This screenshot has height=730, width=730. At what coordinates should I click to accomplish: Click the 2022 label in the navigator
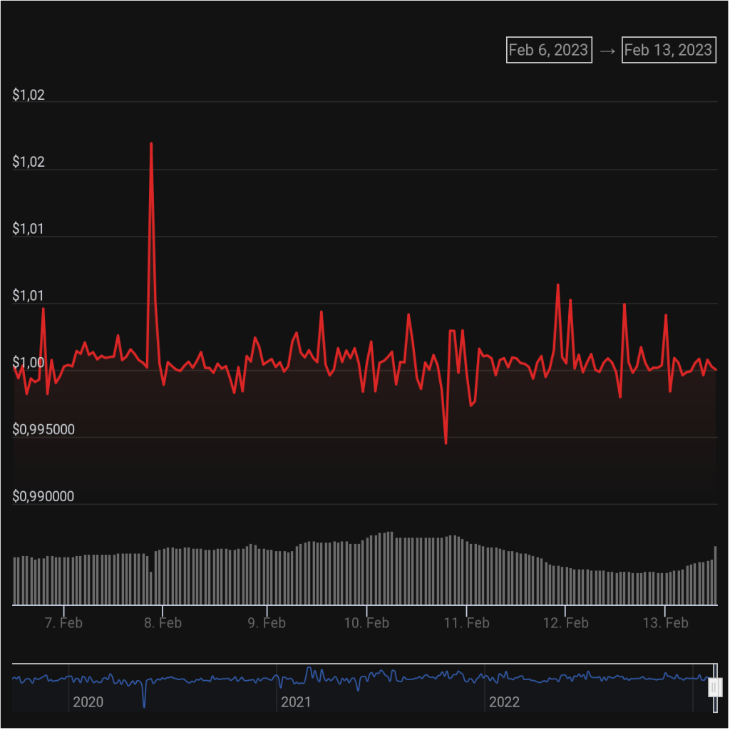(x=504, y=702)
